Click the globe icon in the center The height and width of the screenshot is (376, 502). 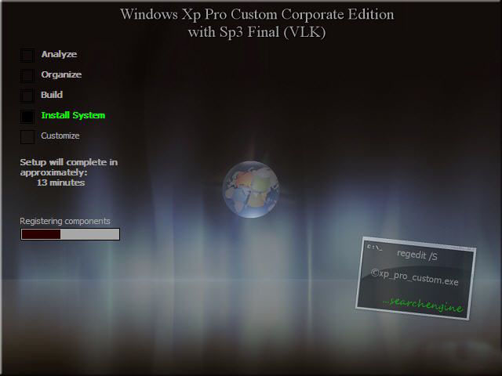pyautogui.click(x=251, y=190)
